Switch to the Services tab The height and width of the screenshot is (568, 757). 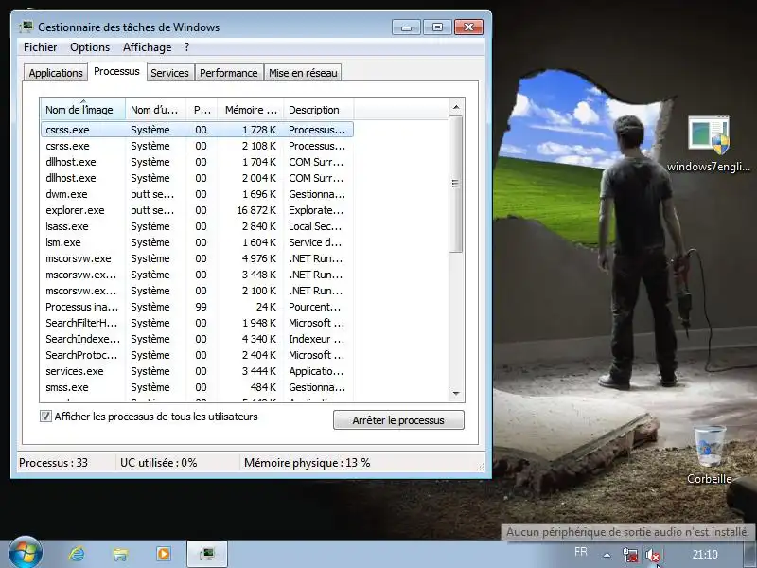pyautogui.click(x=169, y=73)
